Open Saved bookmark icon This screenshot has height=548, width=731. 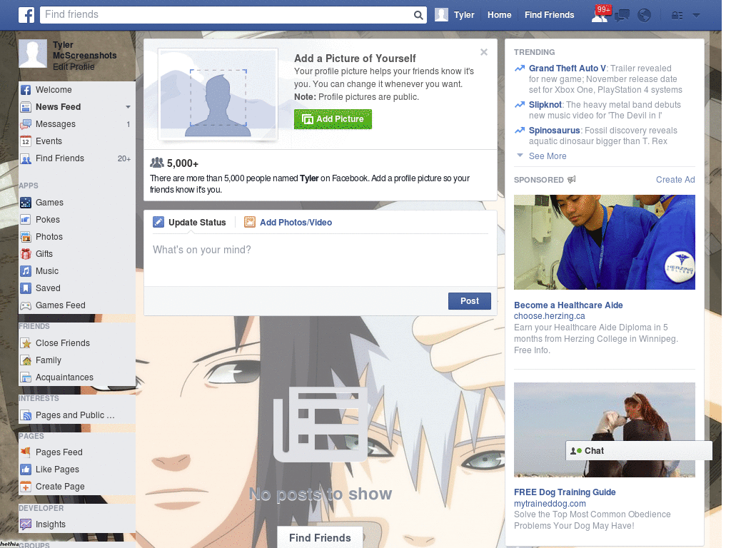(26, 288)
